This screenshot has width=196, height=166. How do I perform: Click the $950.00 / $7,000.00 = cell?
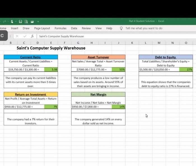pyautogui.click(x=92, y=107)
